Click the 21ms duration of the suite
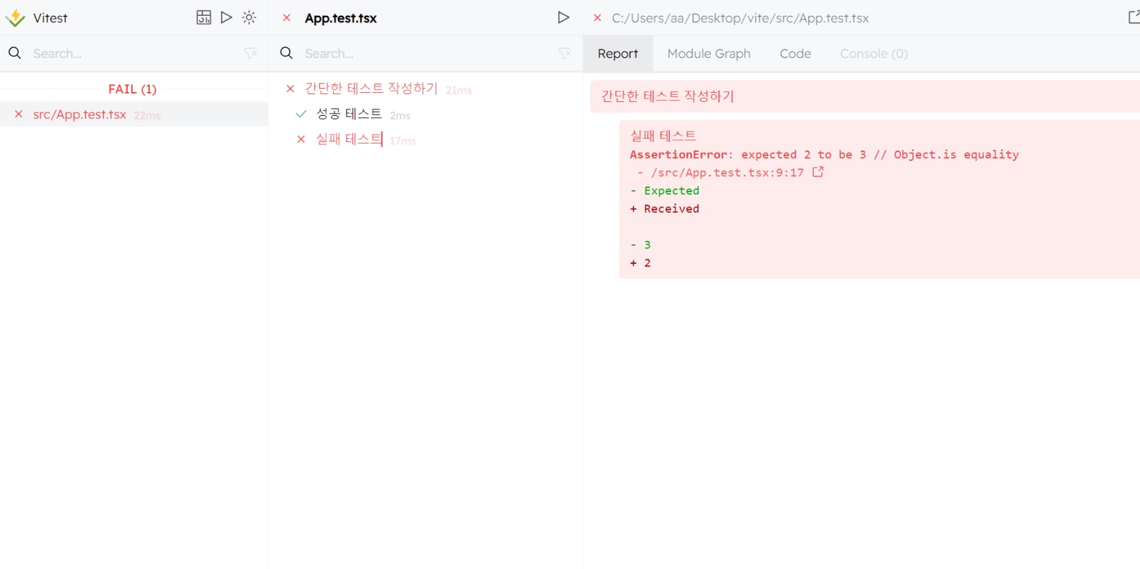The width and height of the screenshot is (1140, 569). coord(458,90)
